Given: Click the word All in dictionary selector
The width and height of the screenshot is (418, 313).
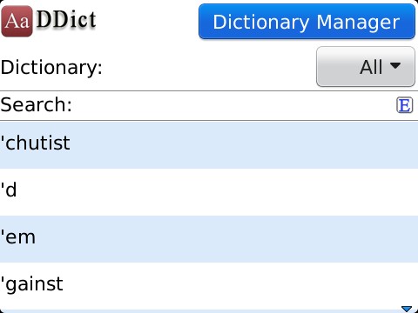Looking at the screenshot, I should [x=371, y=67].
